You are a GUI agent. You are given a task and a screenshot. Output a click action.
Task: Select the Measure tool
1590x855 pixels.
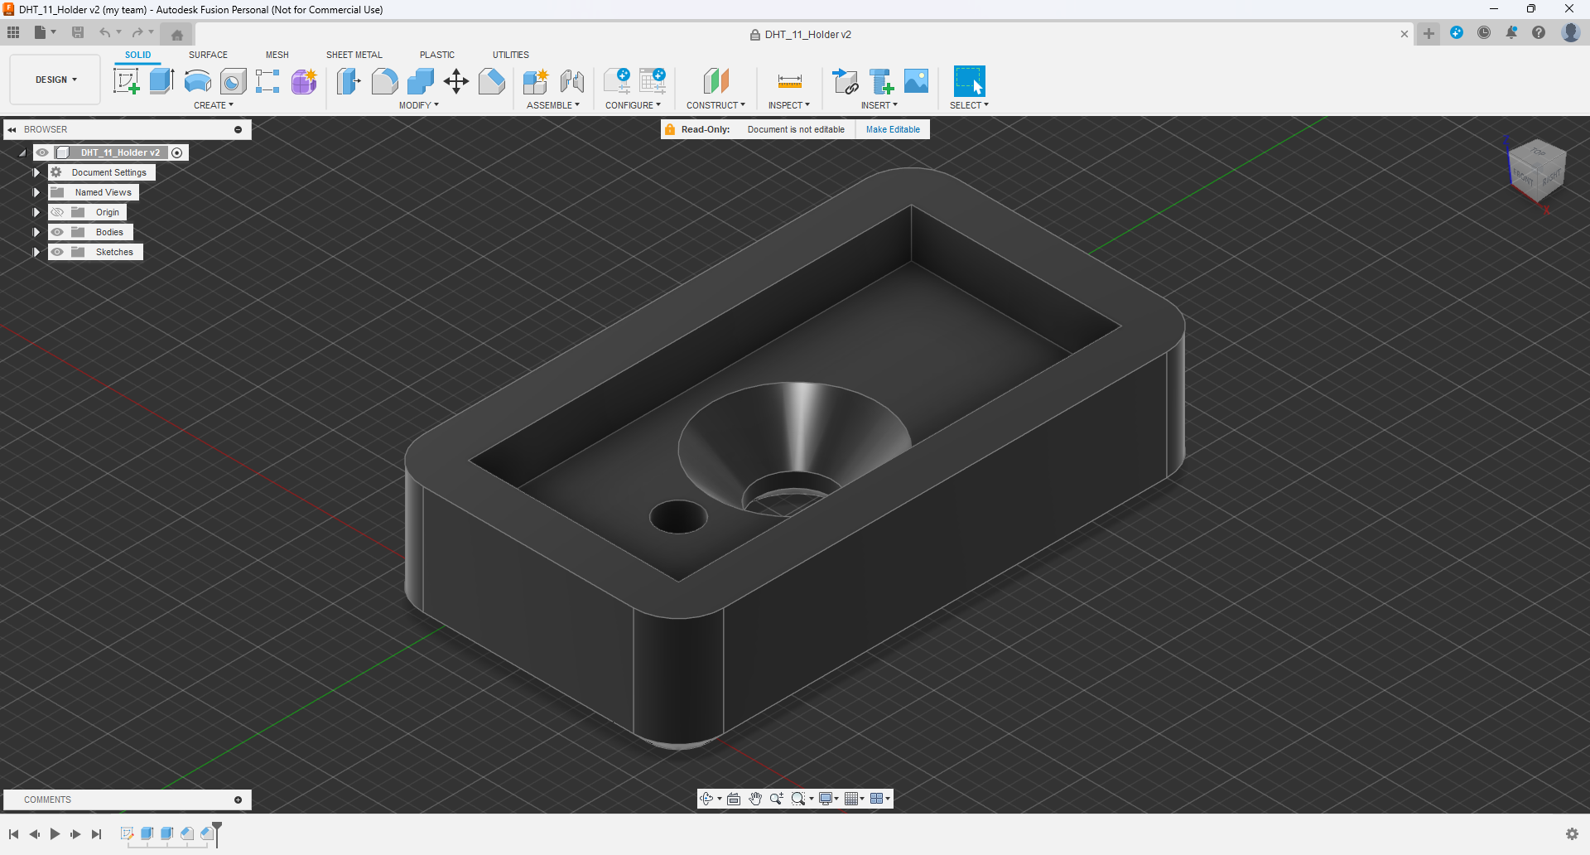pos(789,81)
